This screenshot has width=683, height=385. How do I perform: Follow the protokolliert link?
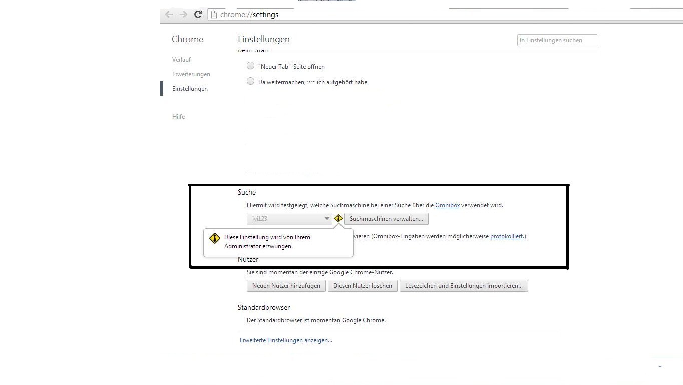(506, 236)
